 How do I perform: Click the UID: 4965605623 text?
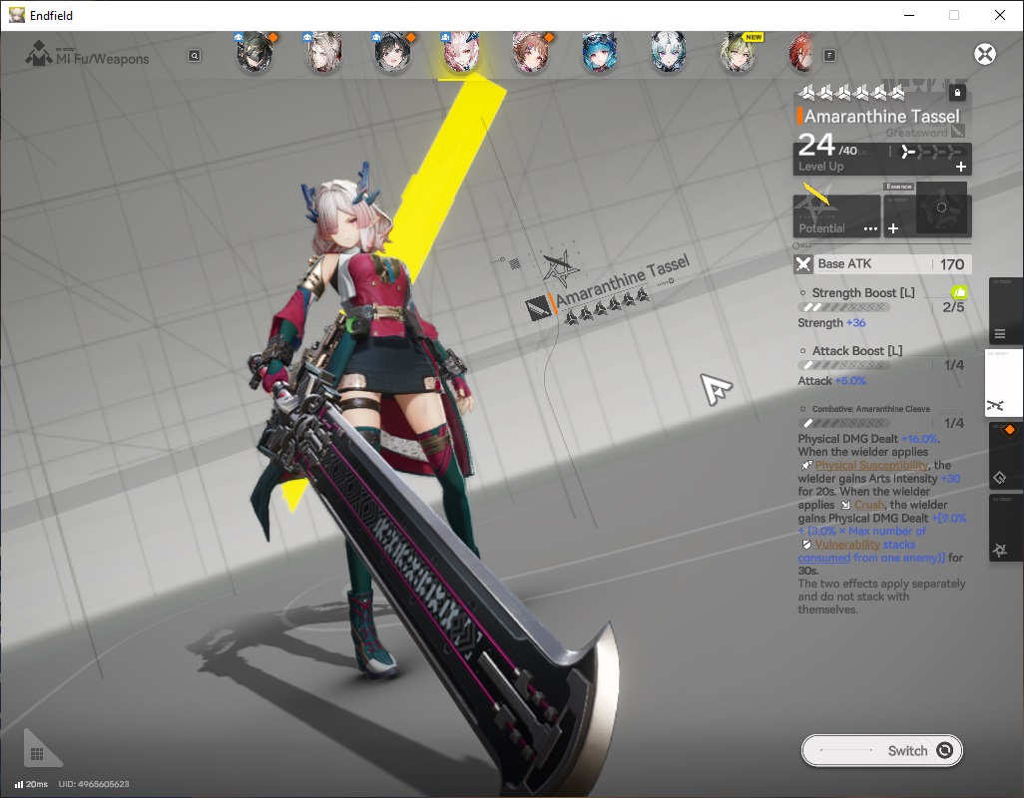(94, 784)
